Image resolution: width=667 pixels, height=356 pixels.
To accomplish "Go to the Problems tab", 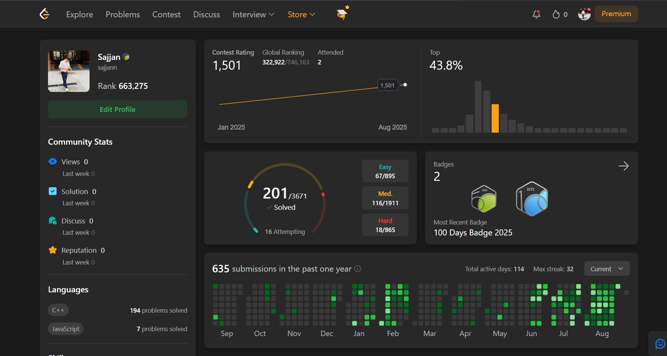I will [123, 14].
